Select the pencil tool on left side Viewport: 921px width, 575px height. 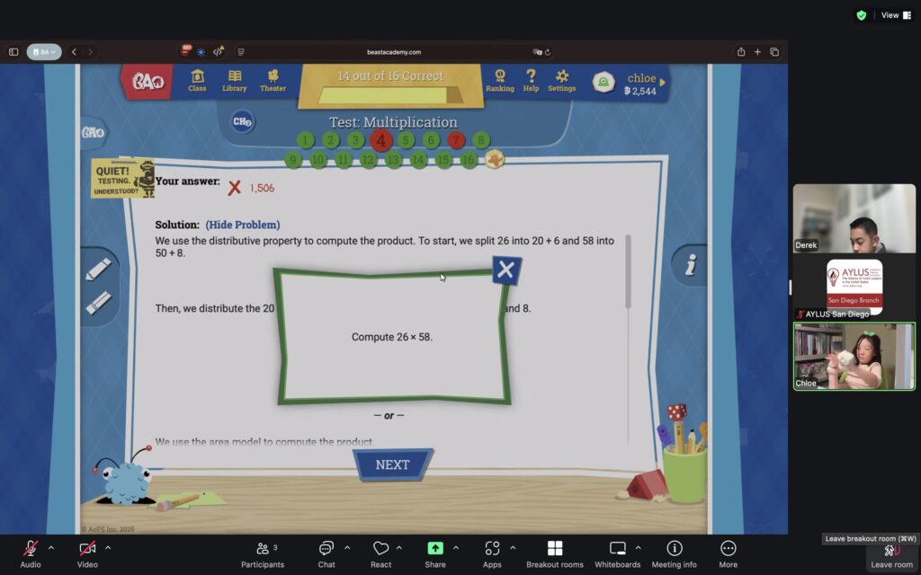98,270
